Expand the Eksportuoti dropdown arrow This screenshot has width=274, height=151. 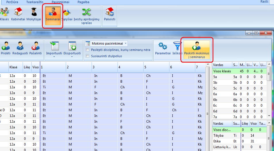pos(72,57)
